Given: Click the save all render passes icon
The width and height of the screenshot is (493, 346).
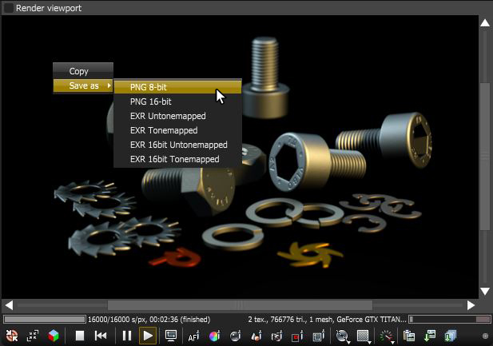Looking at the screenshot, I should pyautogui.click(x=451, y=336).
